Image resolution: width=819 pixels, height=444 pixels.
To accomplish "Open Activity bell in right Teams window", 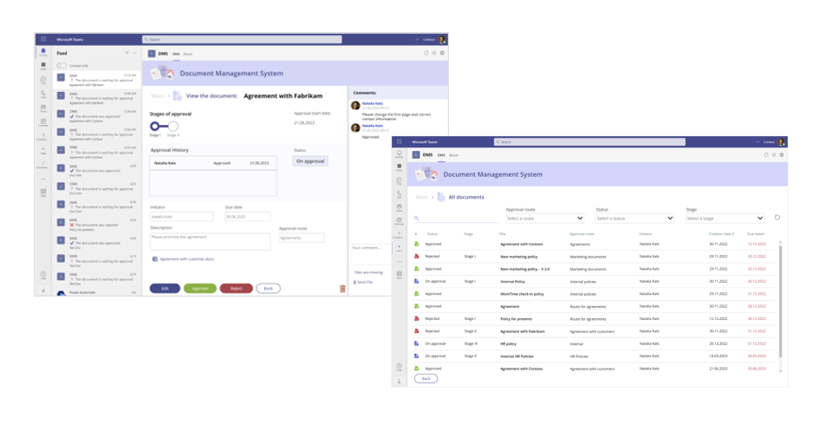I will pos(399,154).
